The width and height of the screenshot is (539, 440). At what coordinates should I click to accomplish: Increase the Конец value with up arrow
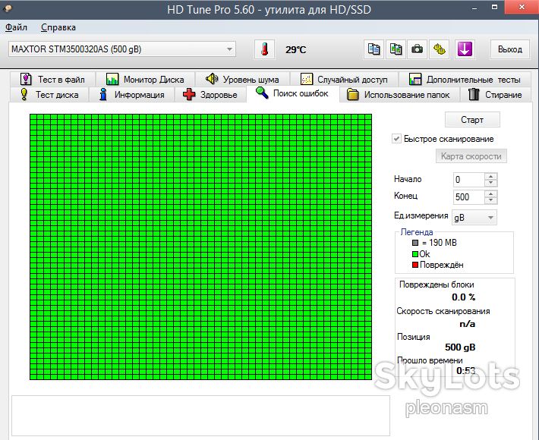(491, 193)
